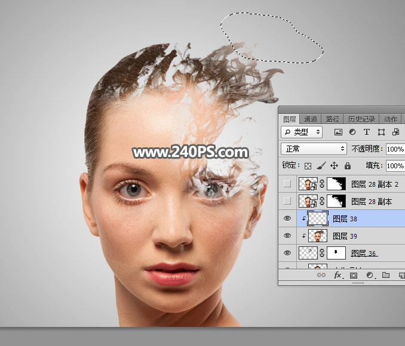Lock image pixels brush icon
Screen dimensions: 405x346
coord(321,166)
